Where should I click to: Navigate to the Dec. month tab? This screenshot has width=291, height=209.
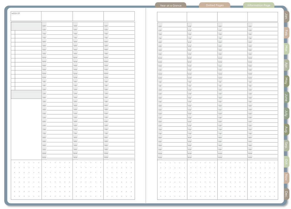(x=286, y=194)
